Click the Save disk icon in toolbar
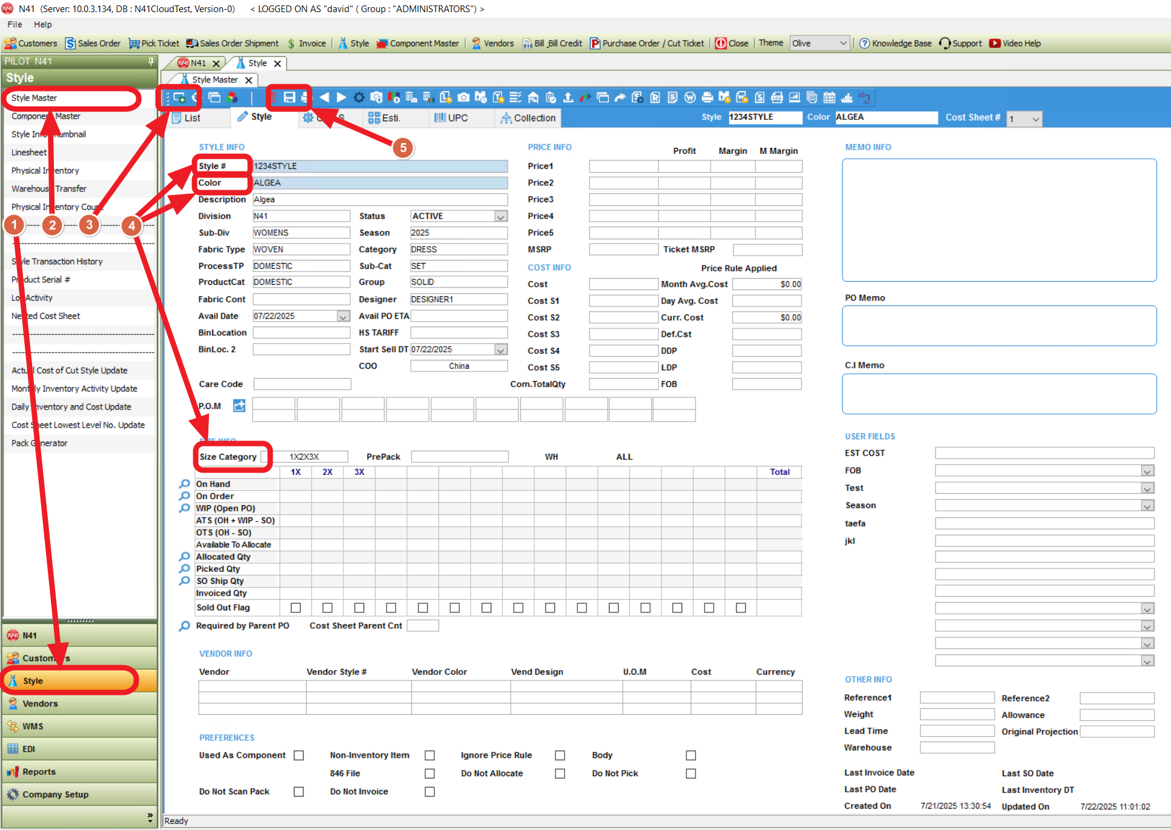The width and height of the screenshot is (1171, 830). (x=290, y=98)
